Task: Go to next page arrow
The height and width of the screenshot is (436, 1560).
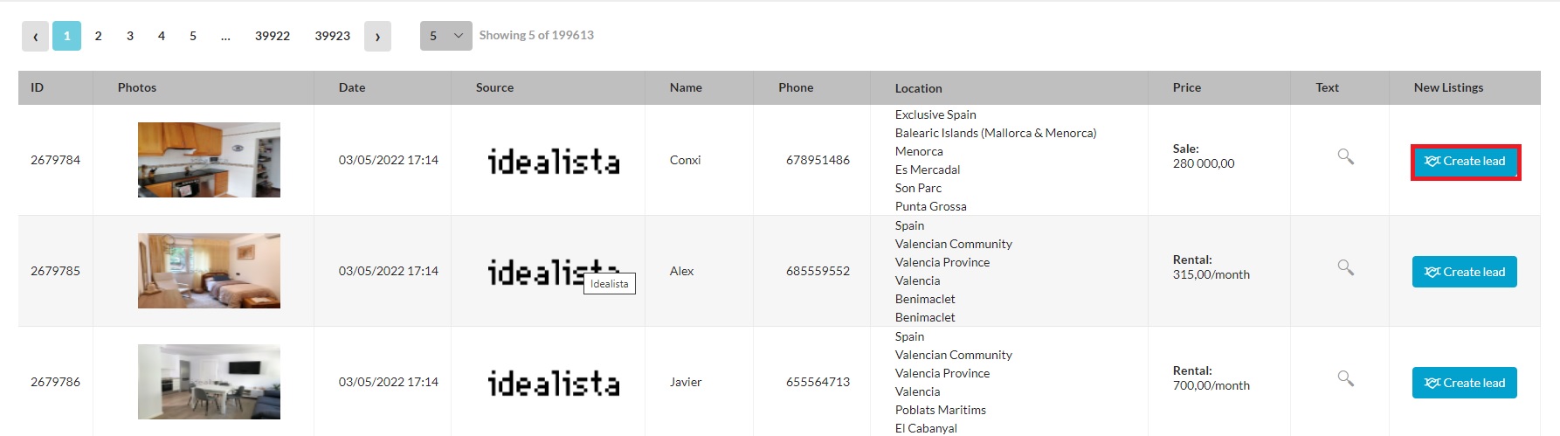Action: pos(377,36)
